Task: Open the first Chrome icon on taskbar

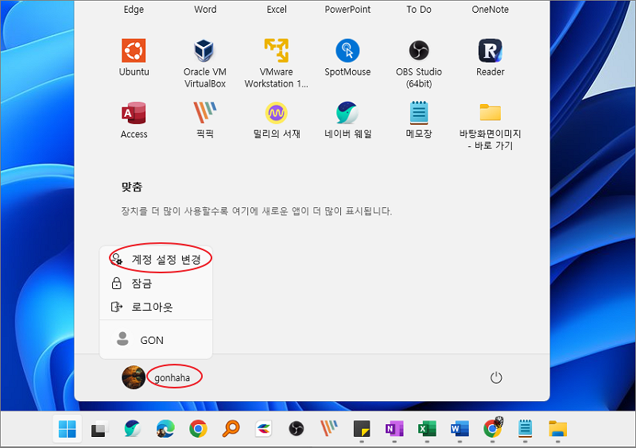Action: pyautogui.click(x=198, y=430)
